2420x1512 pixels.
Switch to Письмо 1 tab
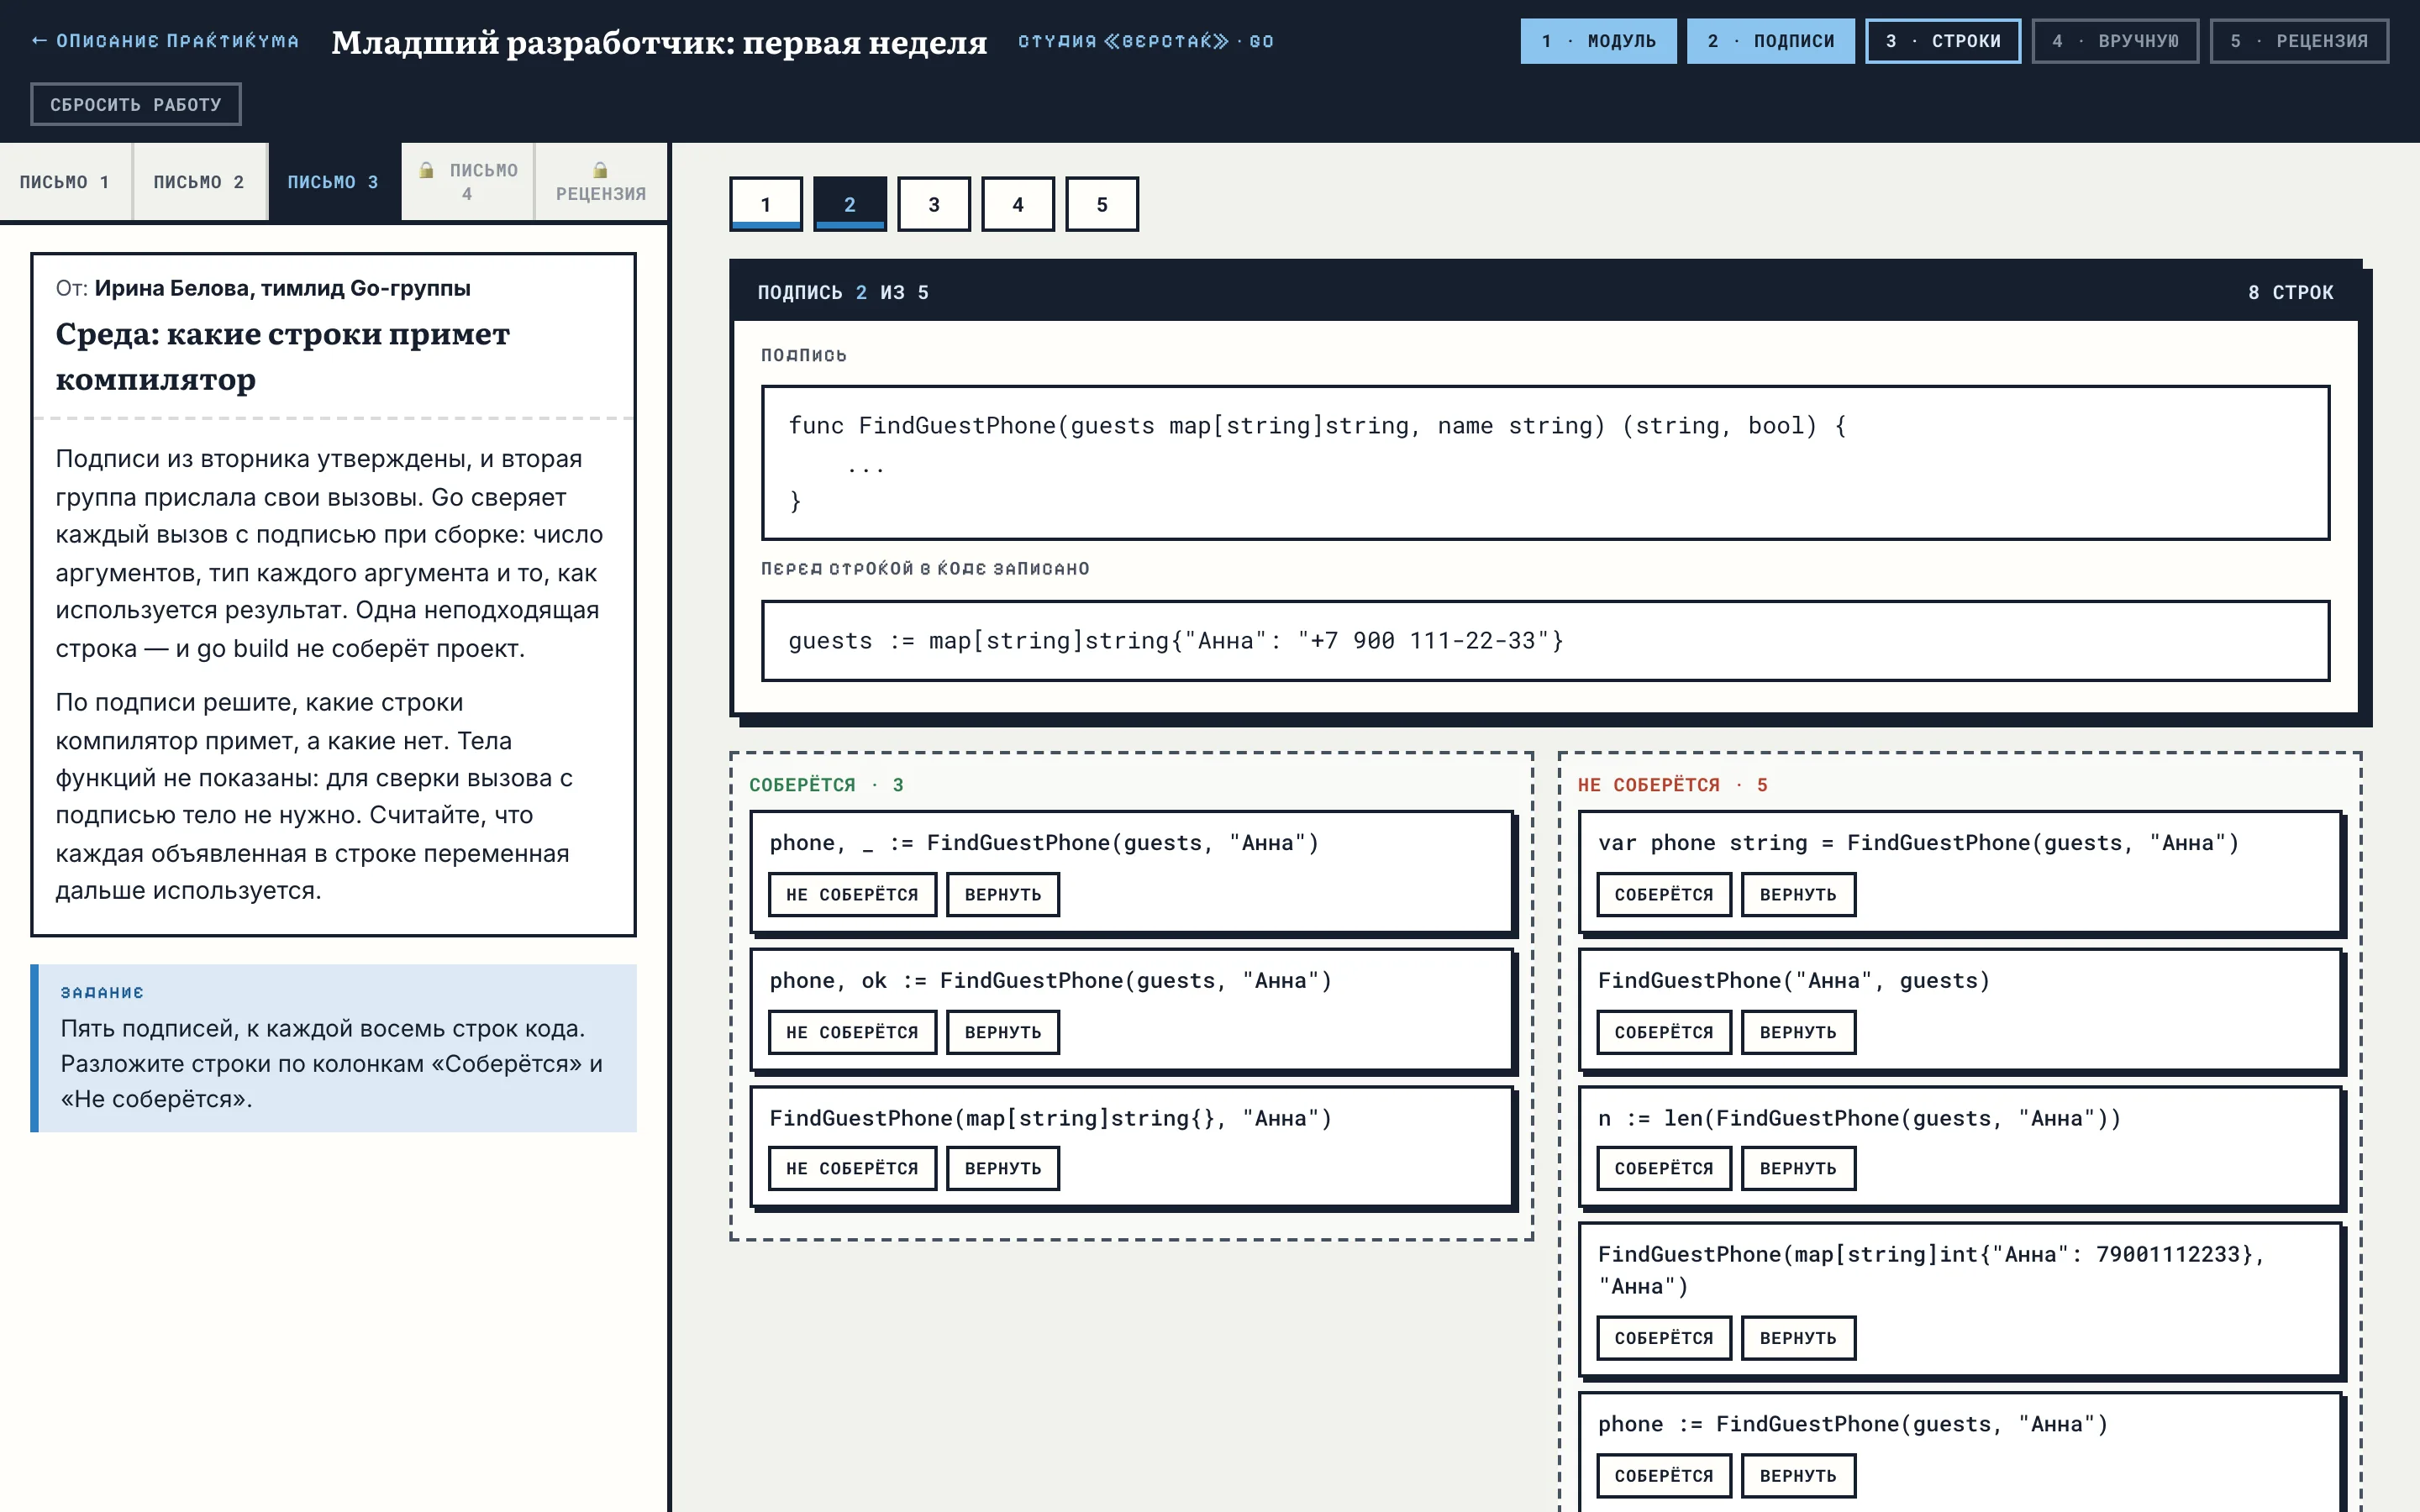[x=65, y=182]
